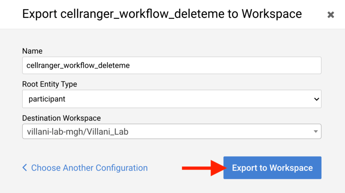This screenshot has width=345, height=193.
Task: Click the Destination Workspace label
Action: (61, 118)
